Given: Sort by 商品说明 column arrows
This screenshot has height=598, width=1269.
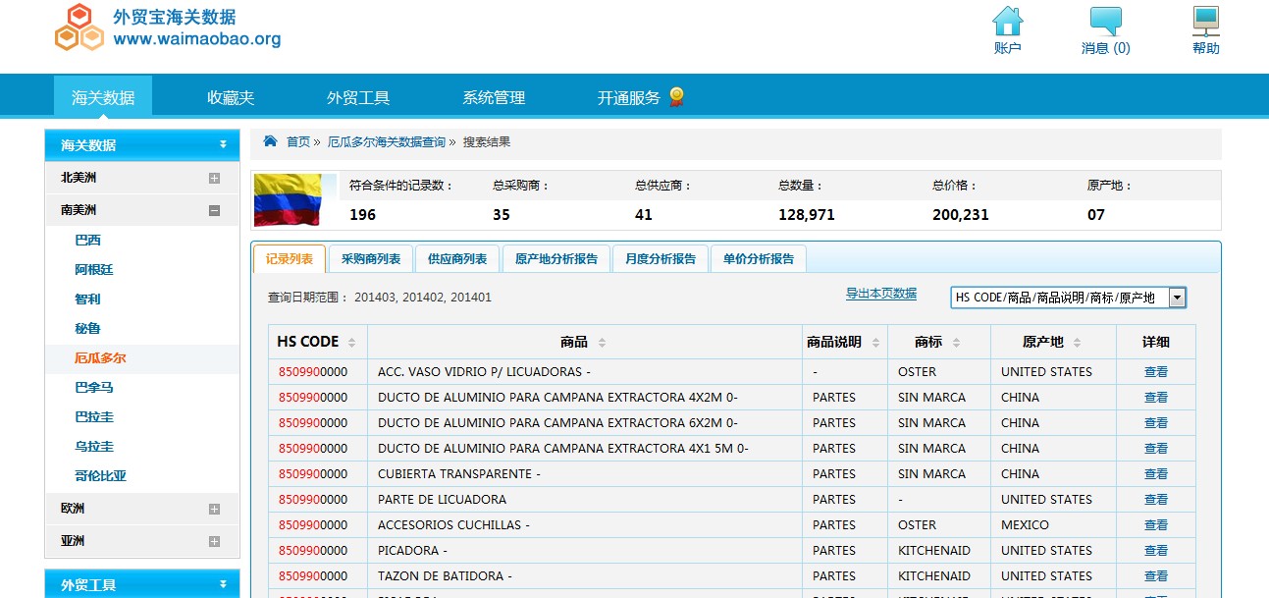Looking at the screenshot, I should [x=873, y=343].
